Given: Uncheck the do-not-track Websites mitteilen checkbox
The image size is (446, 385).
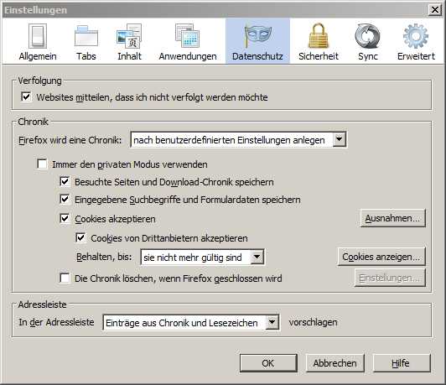Looking at the screenshot, I should 26,96.
